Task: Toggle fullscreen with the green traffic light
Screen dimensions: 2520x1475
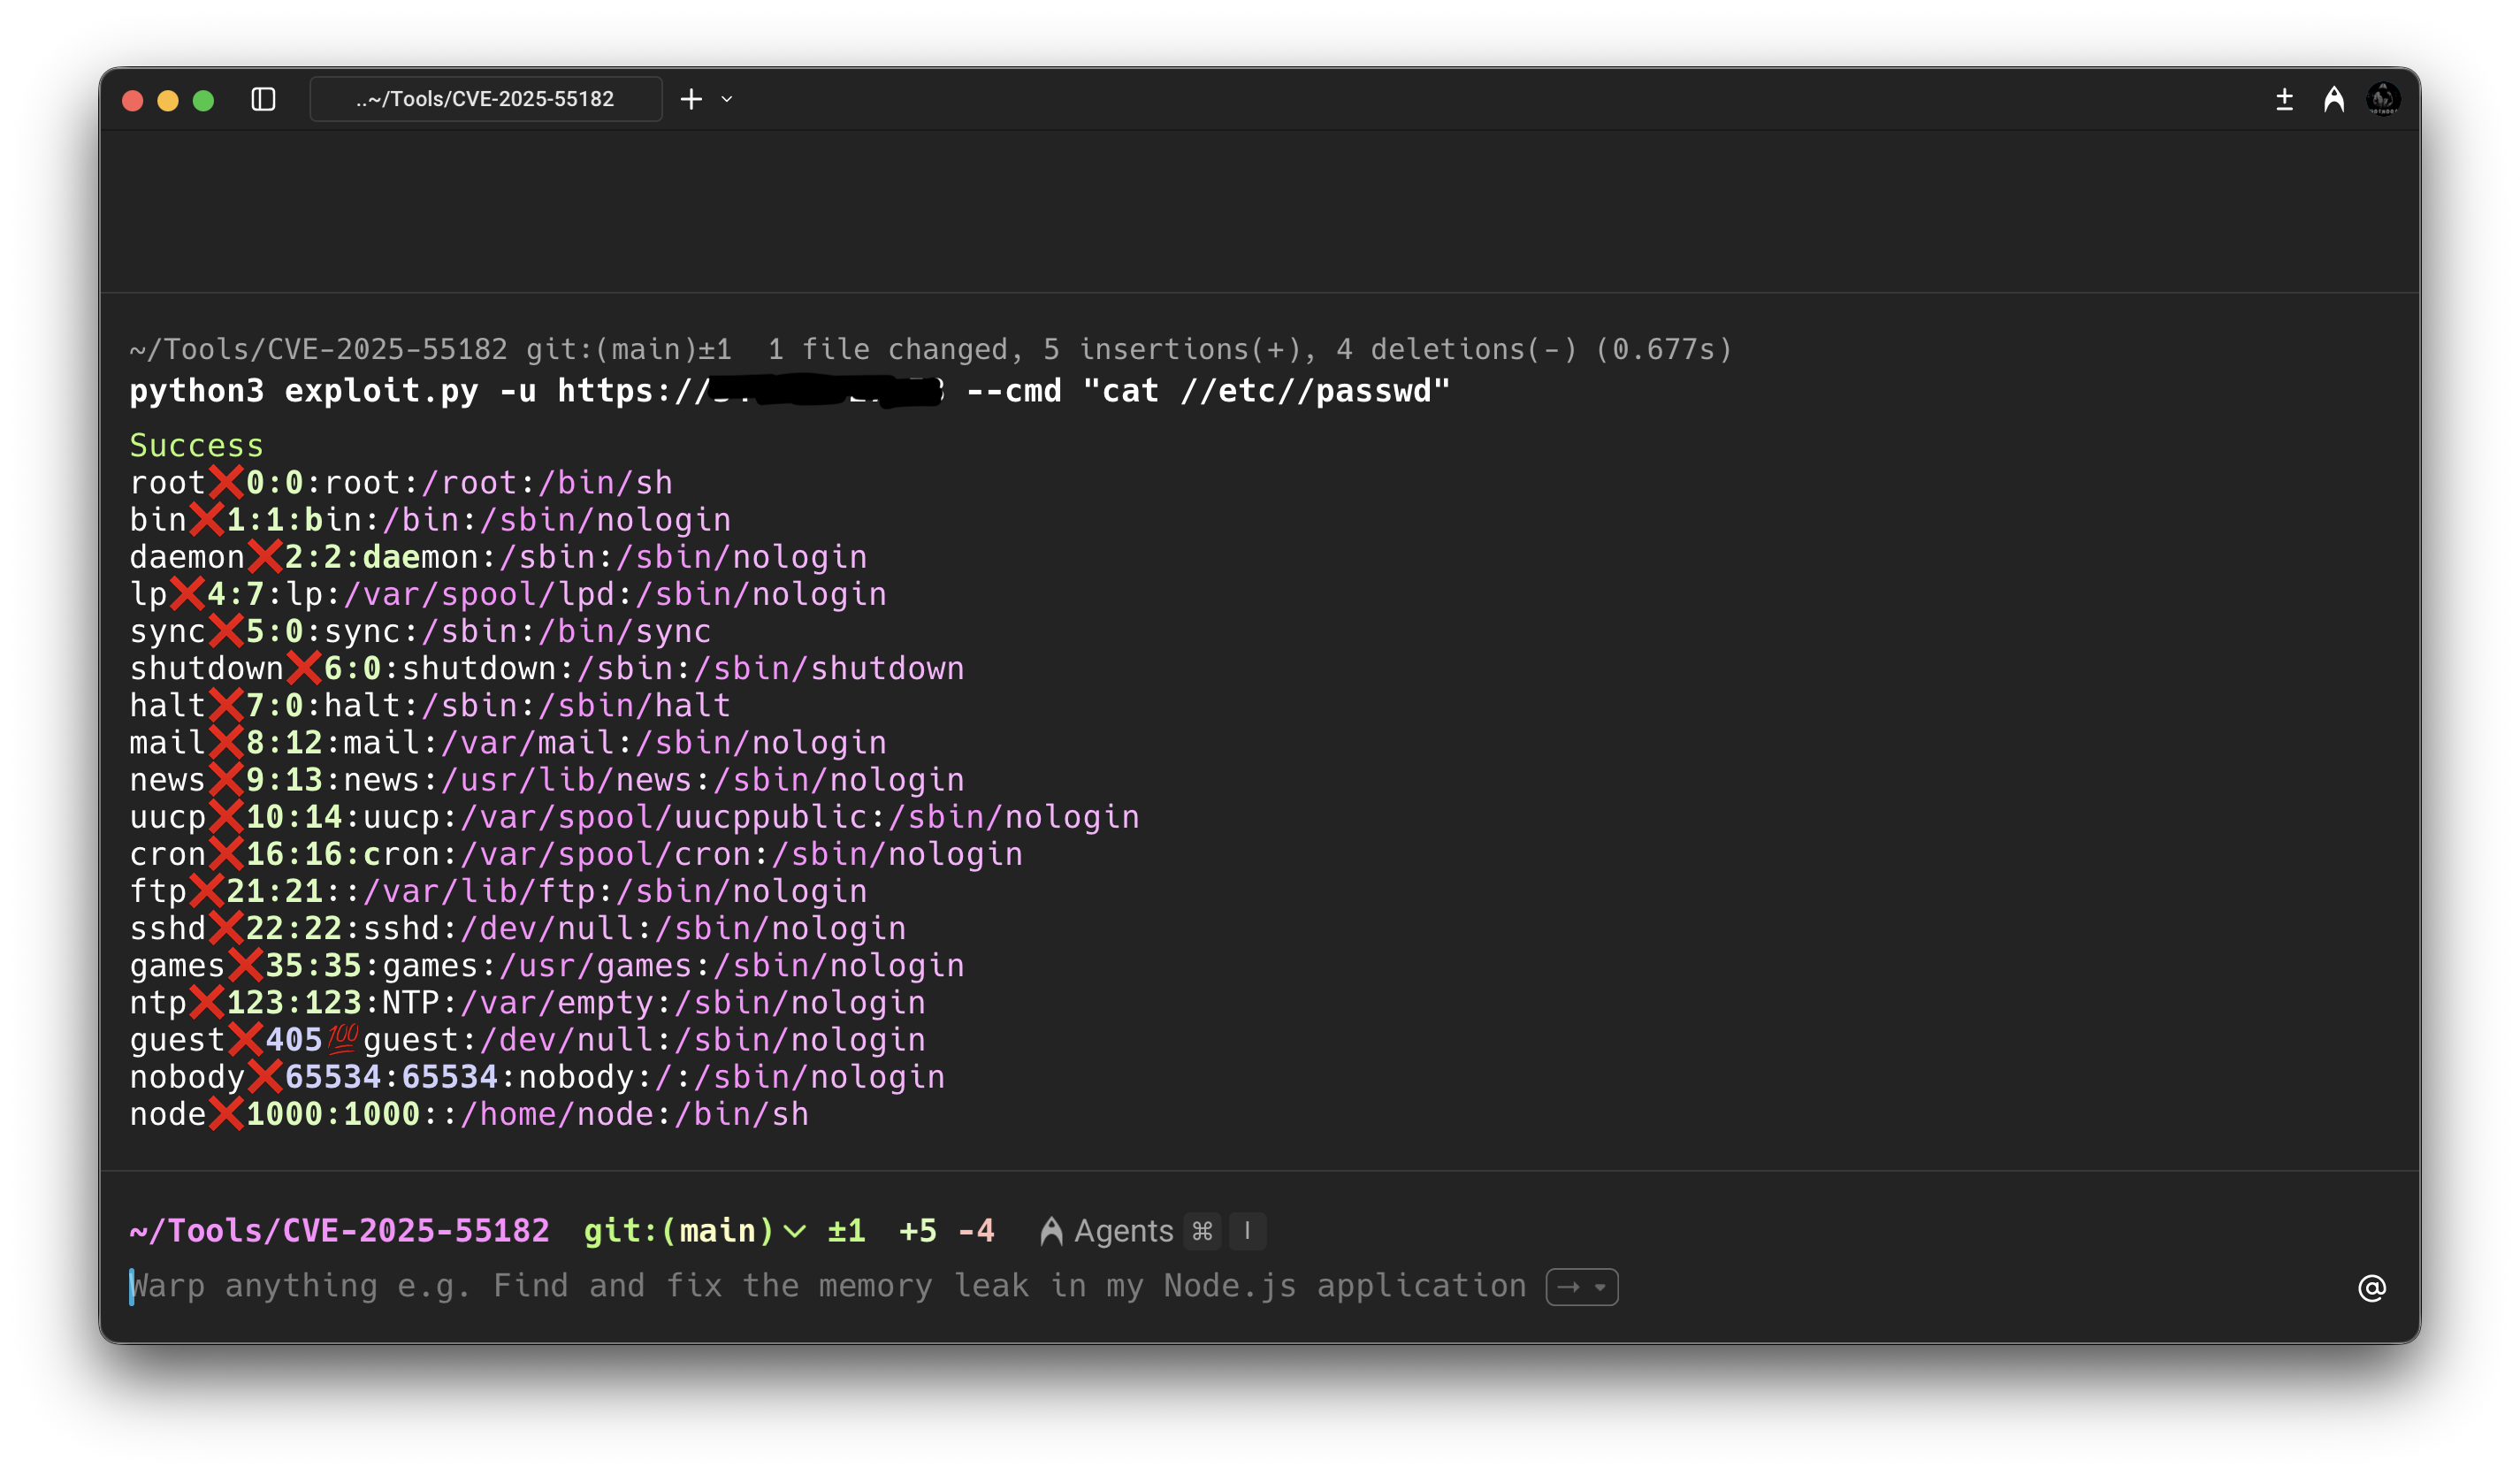Action: [x=203, y=100]
